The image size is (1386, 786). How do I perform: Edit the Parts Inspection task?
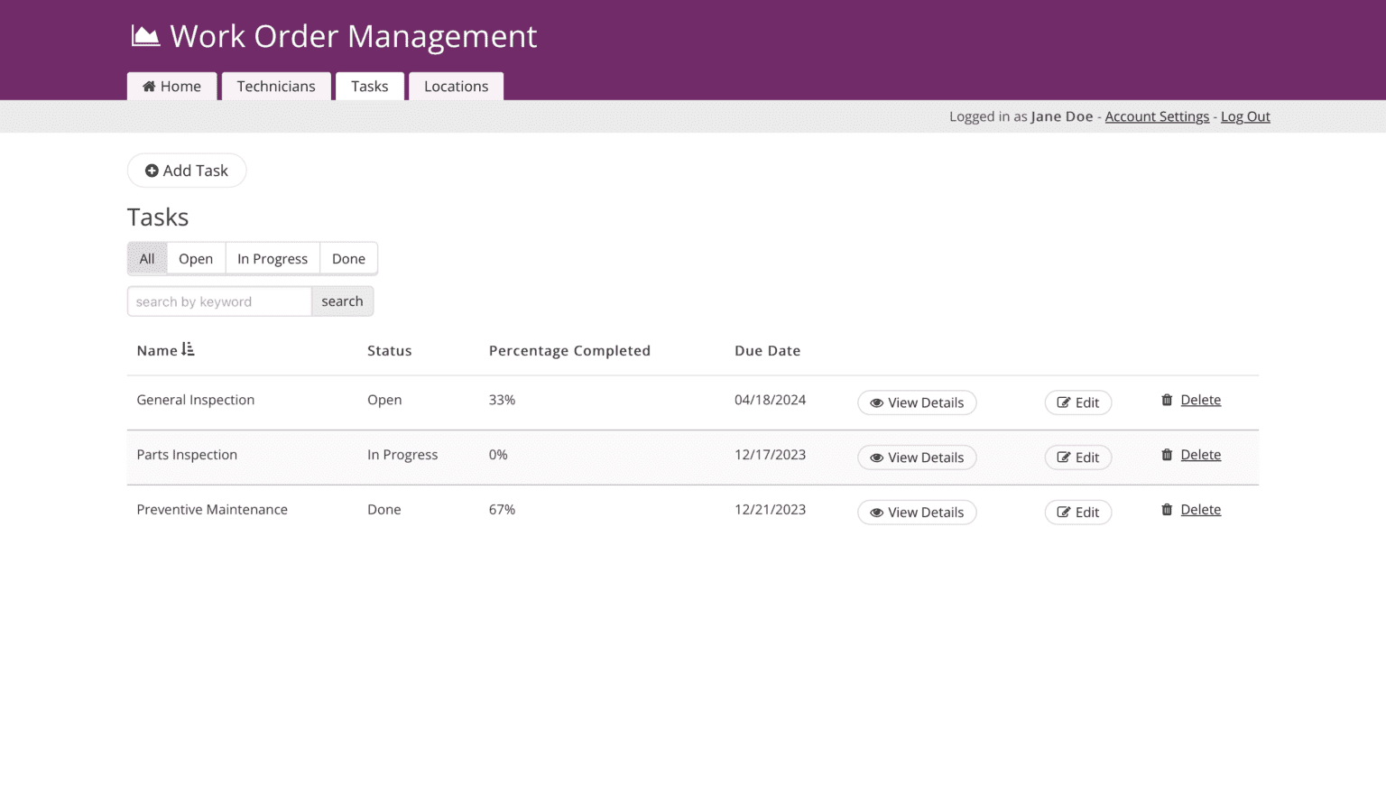coord(1077,458)
